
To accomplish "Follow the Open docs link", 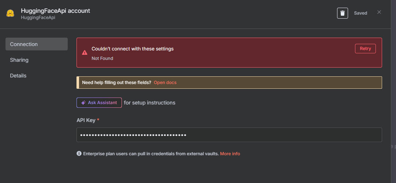I will (165, 83).
